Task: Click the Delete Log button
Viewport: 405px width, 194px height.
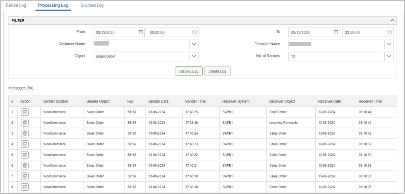Action: [217, 71]
